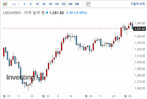This screenshot has width=147, height=99.
Task: Set the 15 minute timeframe
Action: click(37, 4)
